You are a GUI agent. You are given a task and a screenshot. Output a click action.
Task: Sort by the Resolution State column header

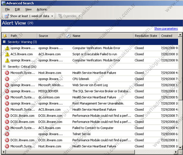click(146, 36)
